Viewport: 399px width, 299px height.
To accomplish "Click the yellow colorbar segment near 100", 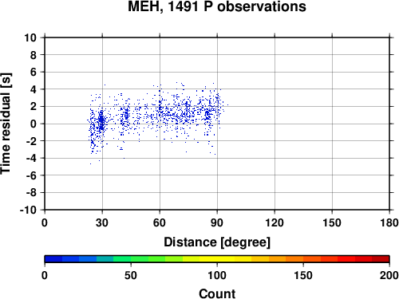I will (217, 259).
